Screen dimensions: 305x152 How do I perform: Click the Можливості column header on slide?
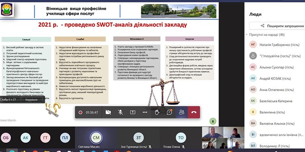coord(137,39)
